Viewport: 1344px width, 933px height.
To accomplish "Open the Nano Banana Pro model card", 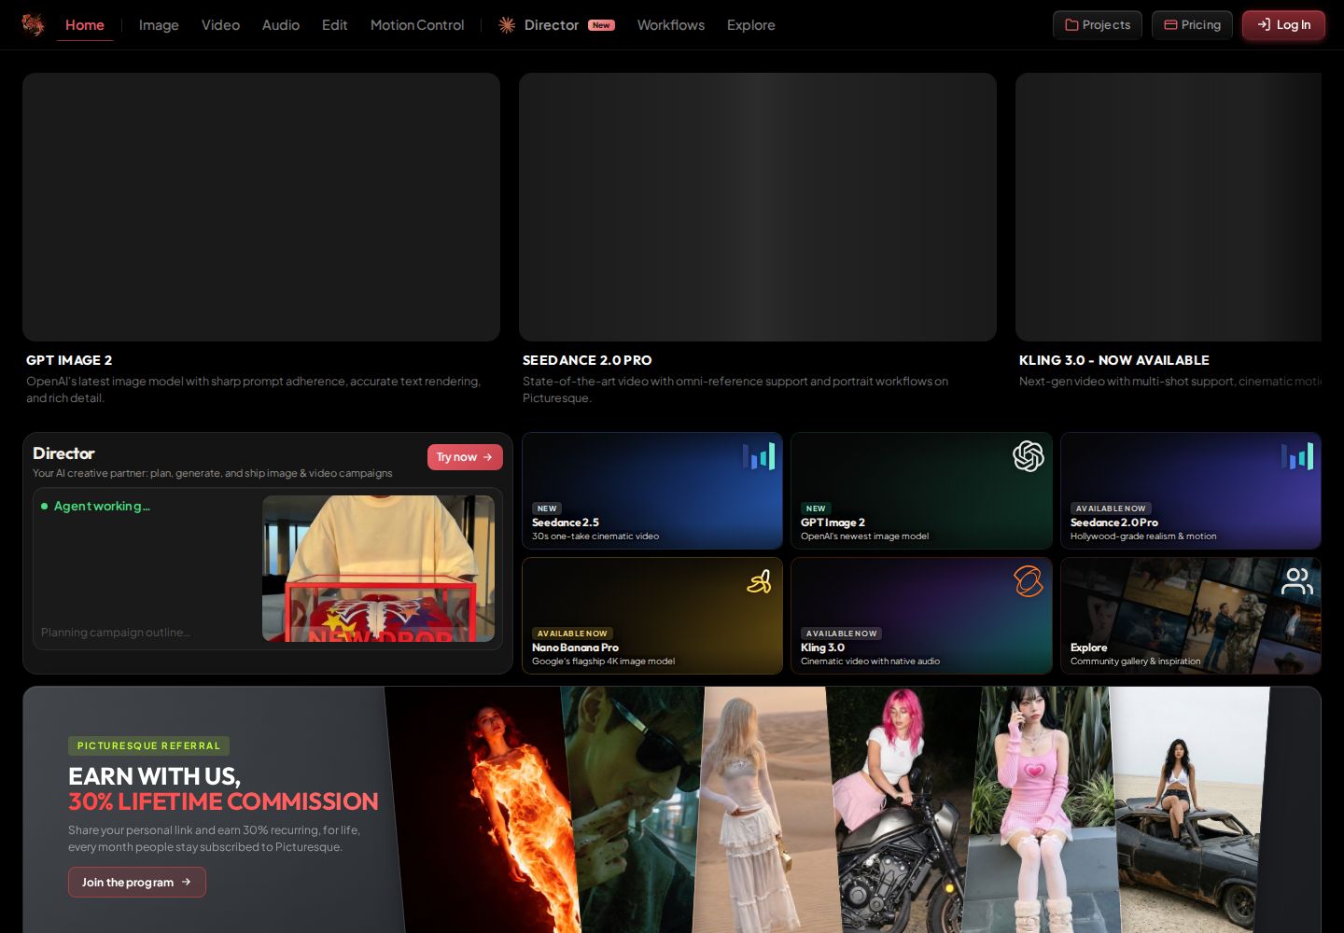I will (x=652, y=616).
